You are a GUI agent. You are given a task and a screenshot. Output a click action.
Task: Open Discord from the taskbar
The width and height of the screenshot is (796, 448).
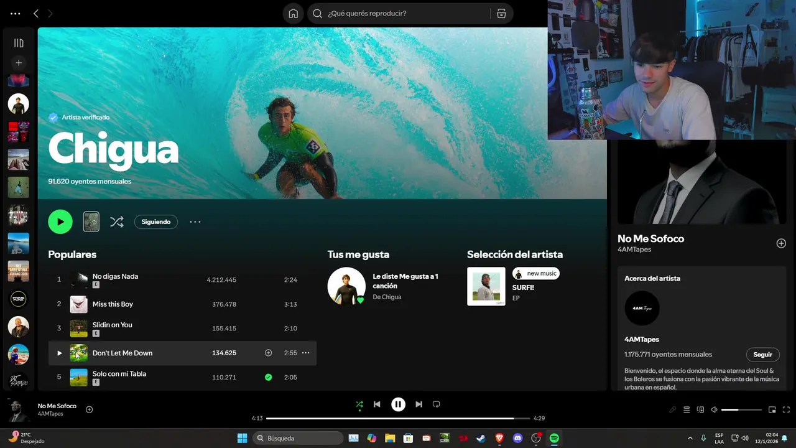517,438
